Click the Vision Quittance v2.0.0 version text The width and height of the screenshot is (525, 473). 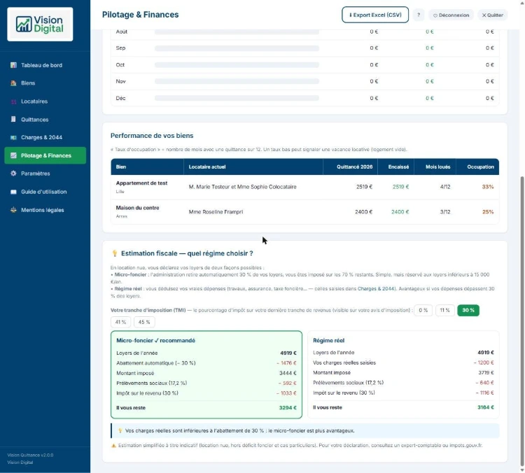point(31,456)
